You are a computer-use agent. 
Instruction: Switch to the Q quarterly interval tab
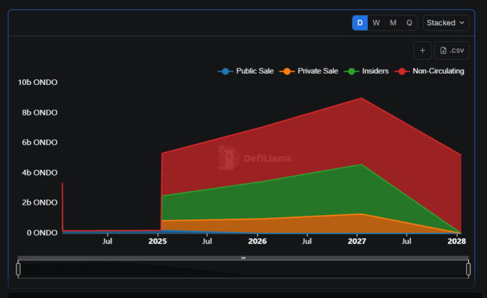(410, 23)
